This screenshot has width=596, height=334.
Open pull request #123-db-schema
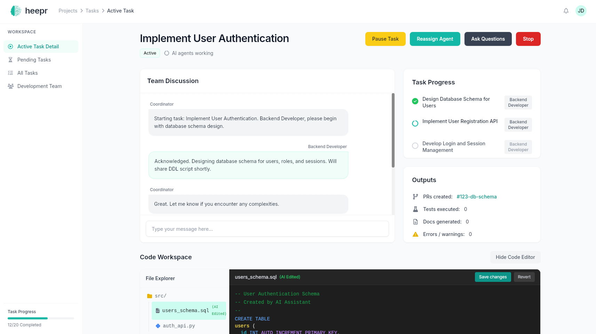point(477,196)
